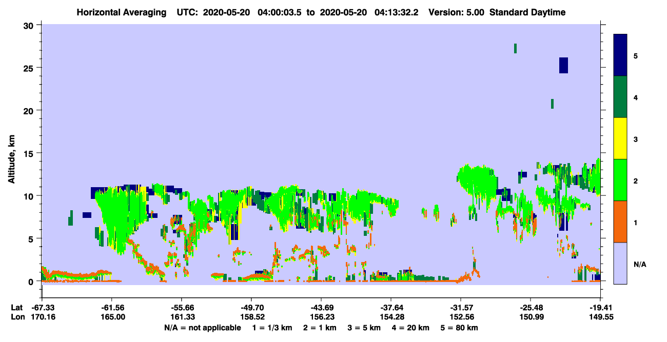Click the dark blue level 5 colorbar swatch
Image resolution: width=667 pixels, height=342 pixels.
point(620,55)
